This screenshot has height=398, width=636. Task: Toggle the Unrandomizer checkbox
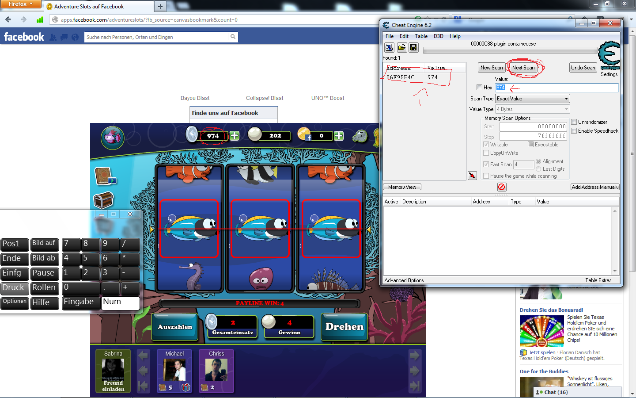(x=574, y=122)
